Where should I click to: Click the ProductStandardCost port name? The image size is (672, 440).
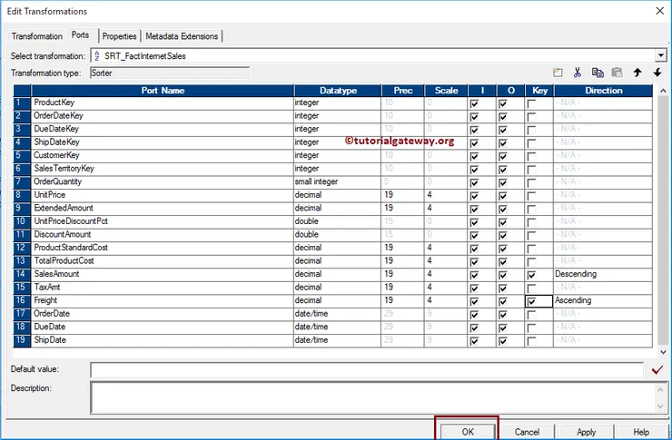(x=71, y=248)
